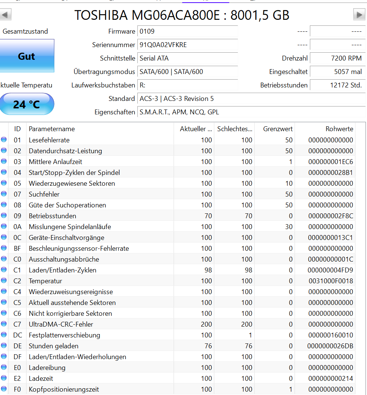Screen dimensions: 367x395
Task: Select the 24 °C temperature indicator
Action: [27, 104]
